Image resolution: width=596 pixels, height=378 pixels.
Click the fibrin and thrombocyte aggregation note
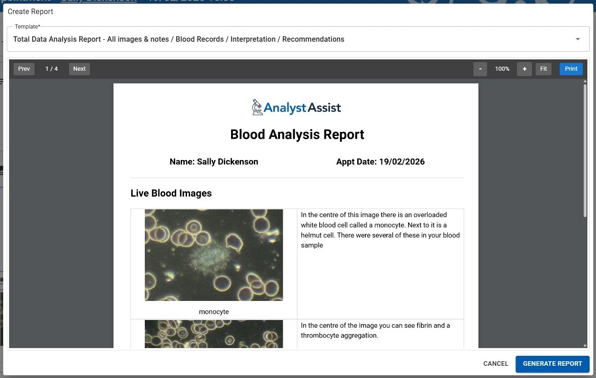coord(375,330)
